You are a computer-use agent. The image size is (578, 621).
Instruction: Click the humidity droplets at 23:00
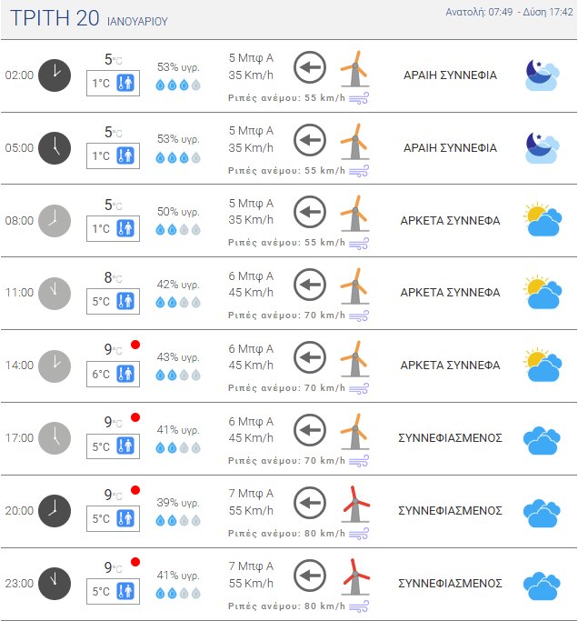point(177,593)
